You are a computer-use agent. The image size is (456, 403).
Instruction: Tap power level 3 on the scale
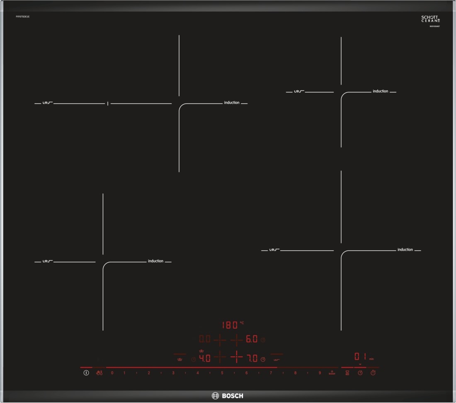173,373
